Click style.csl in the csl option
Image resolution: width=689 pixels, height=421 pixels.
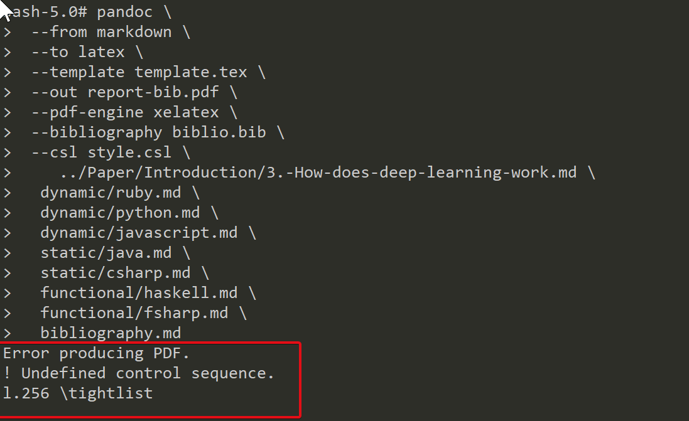pyautogui.click(x=129, y=152)
